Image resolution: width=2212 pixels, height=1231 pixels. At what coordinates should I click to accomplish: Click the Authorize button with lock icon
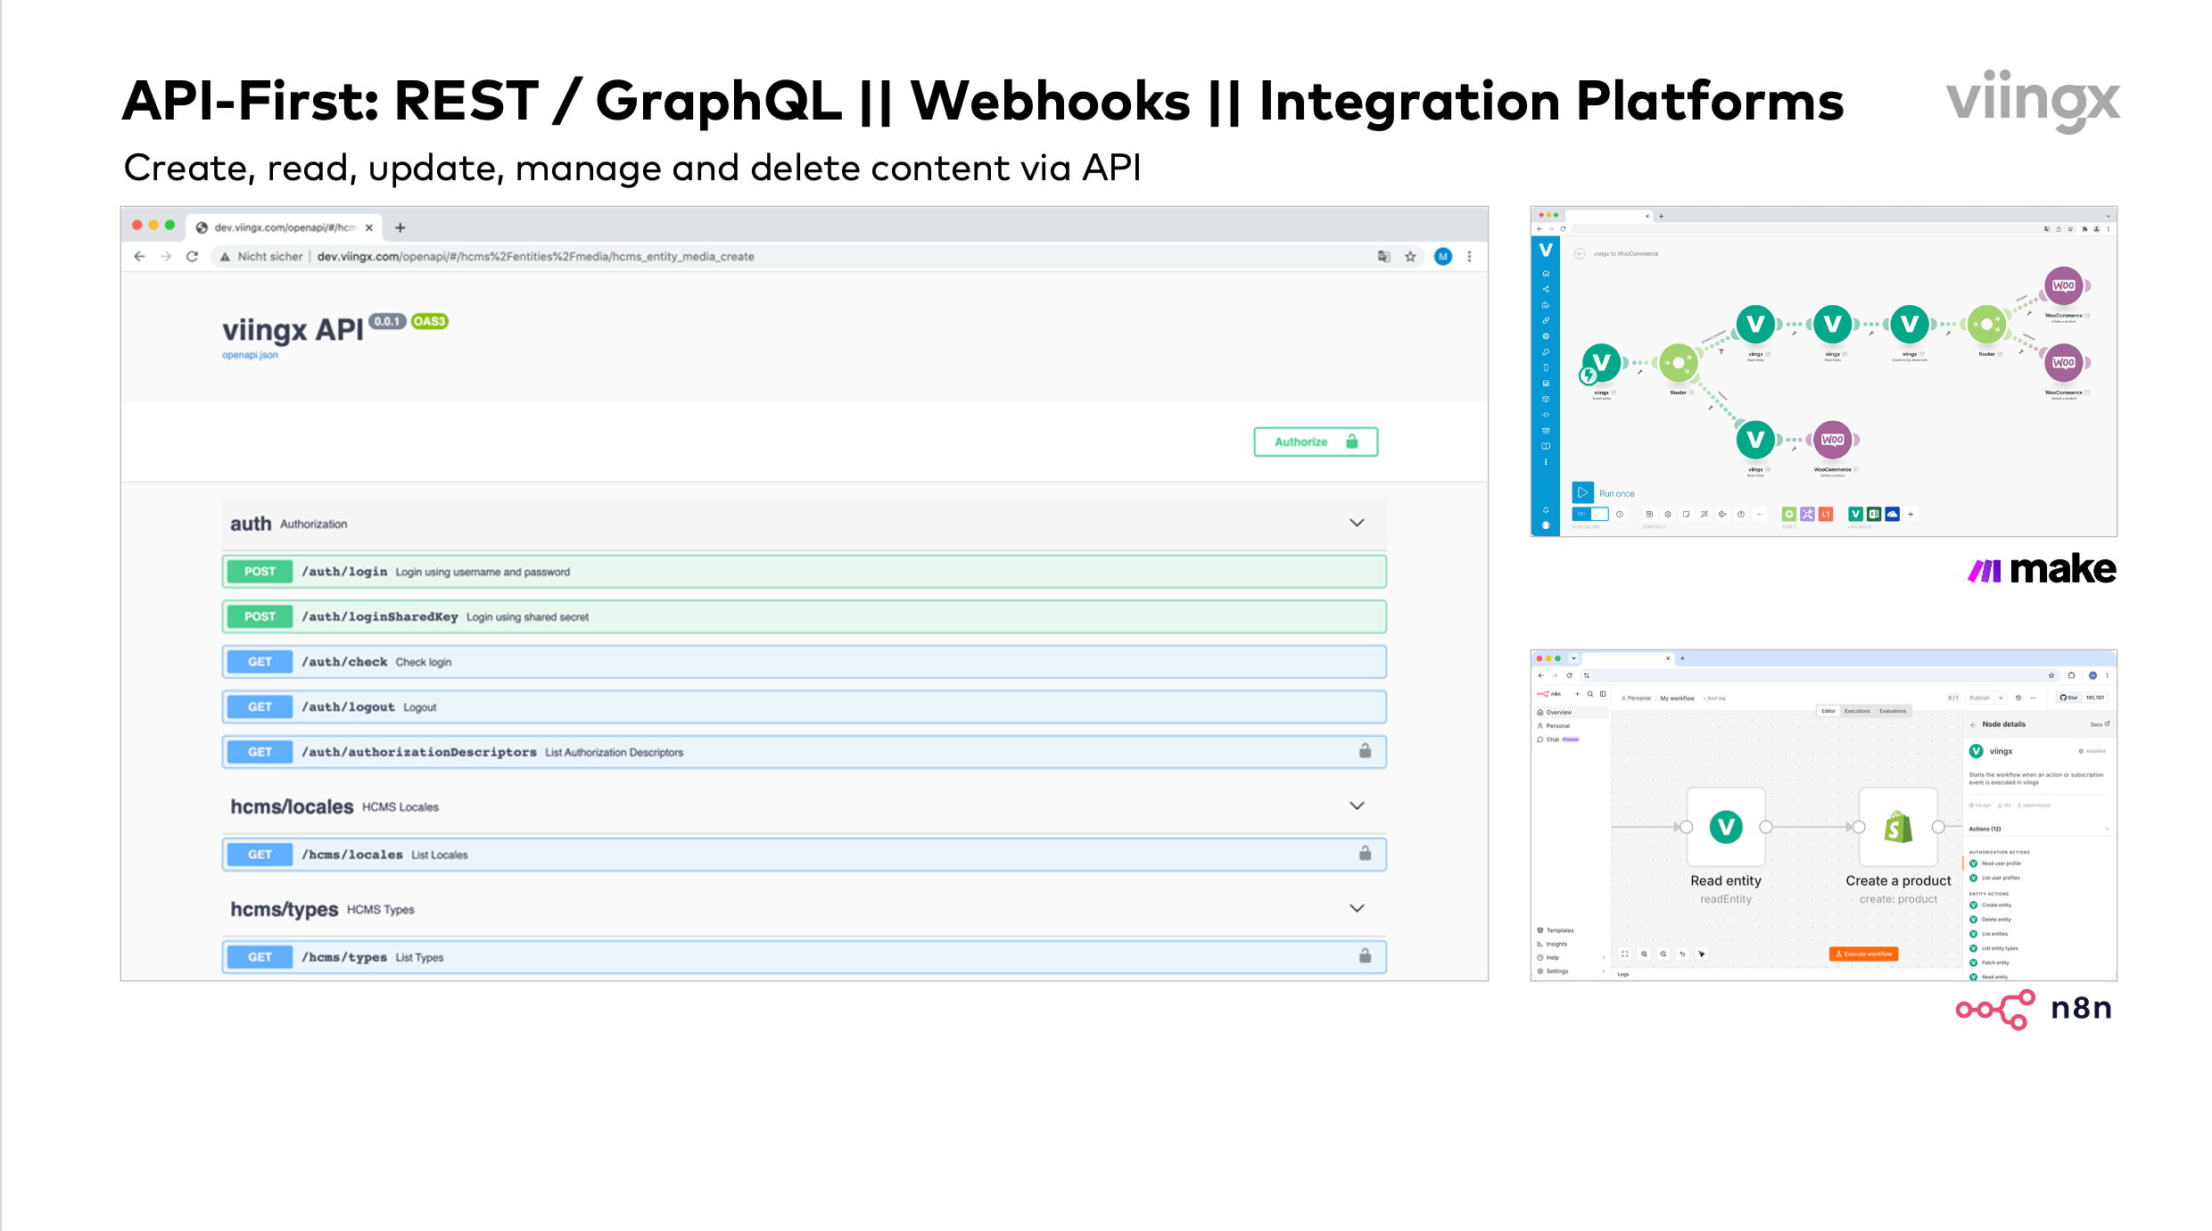click(x=1316, y=442)
